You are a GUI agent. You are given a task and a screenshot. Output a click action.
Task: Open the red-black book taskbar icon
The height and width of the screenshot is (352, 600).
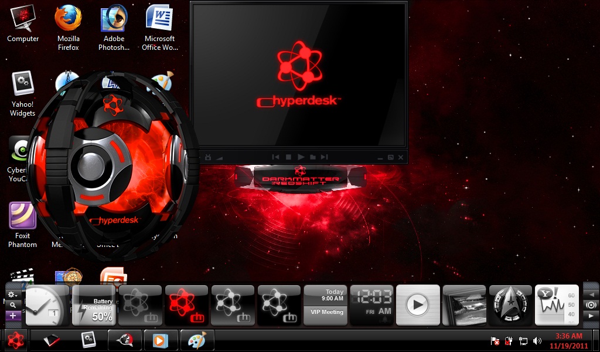pos(52,340)
